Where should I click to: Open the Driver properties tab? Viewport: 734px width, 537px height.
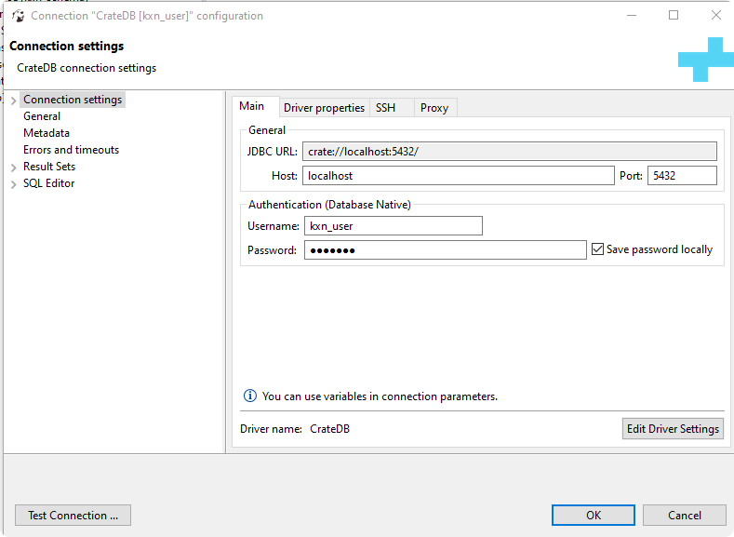(324, 108)
